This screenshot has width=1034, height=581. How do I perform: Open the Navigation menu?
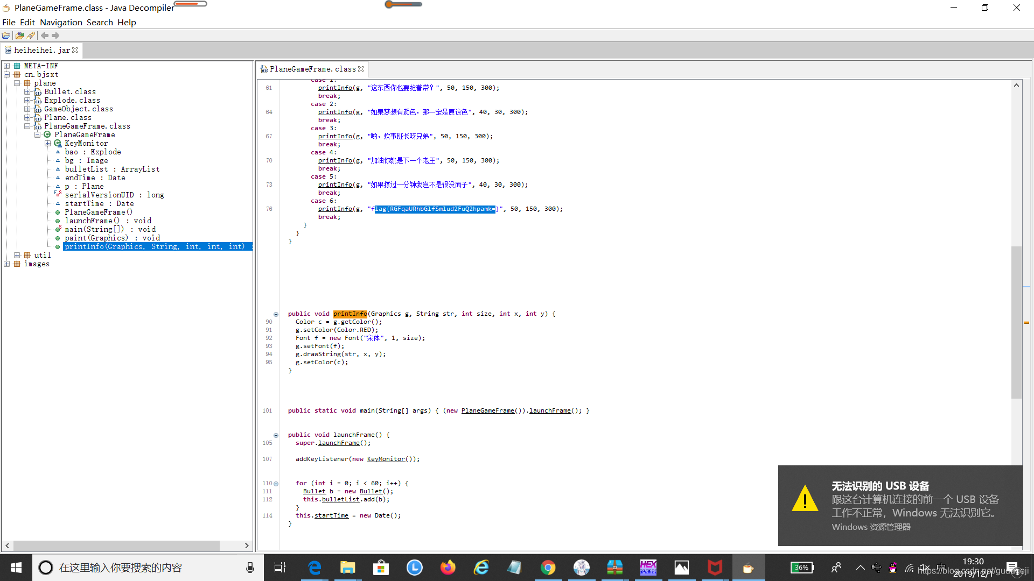click(61, 22)
